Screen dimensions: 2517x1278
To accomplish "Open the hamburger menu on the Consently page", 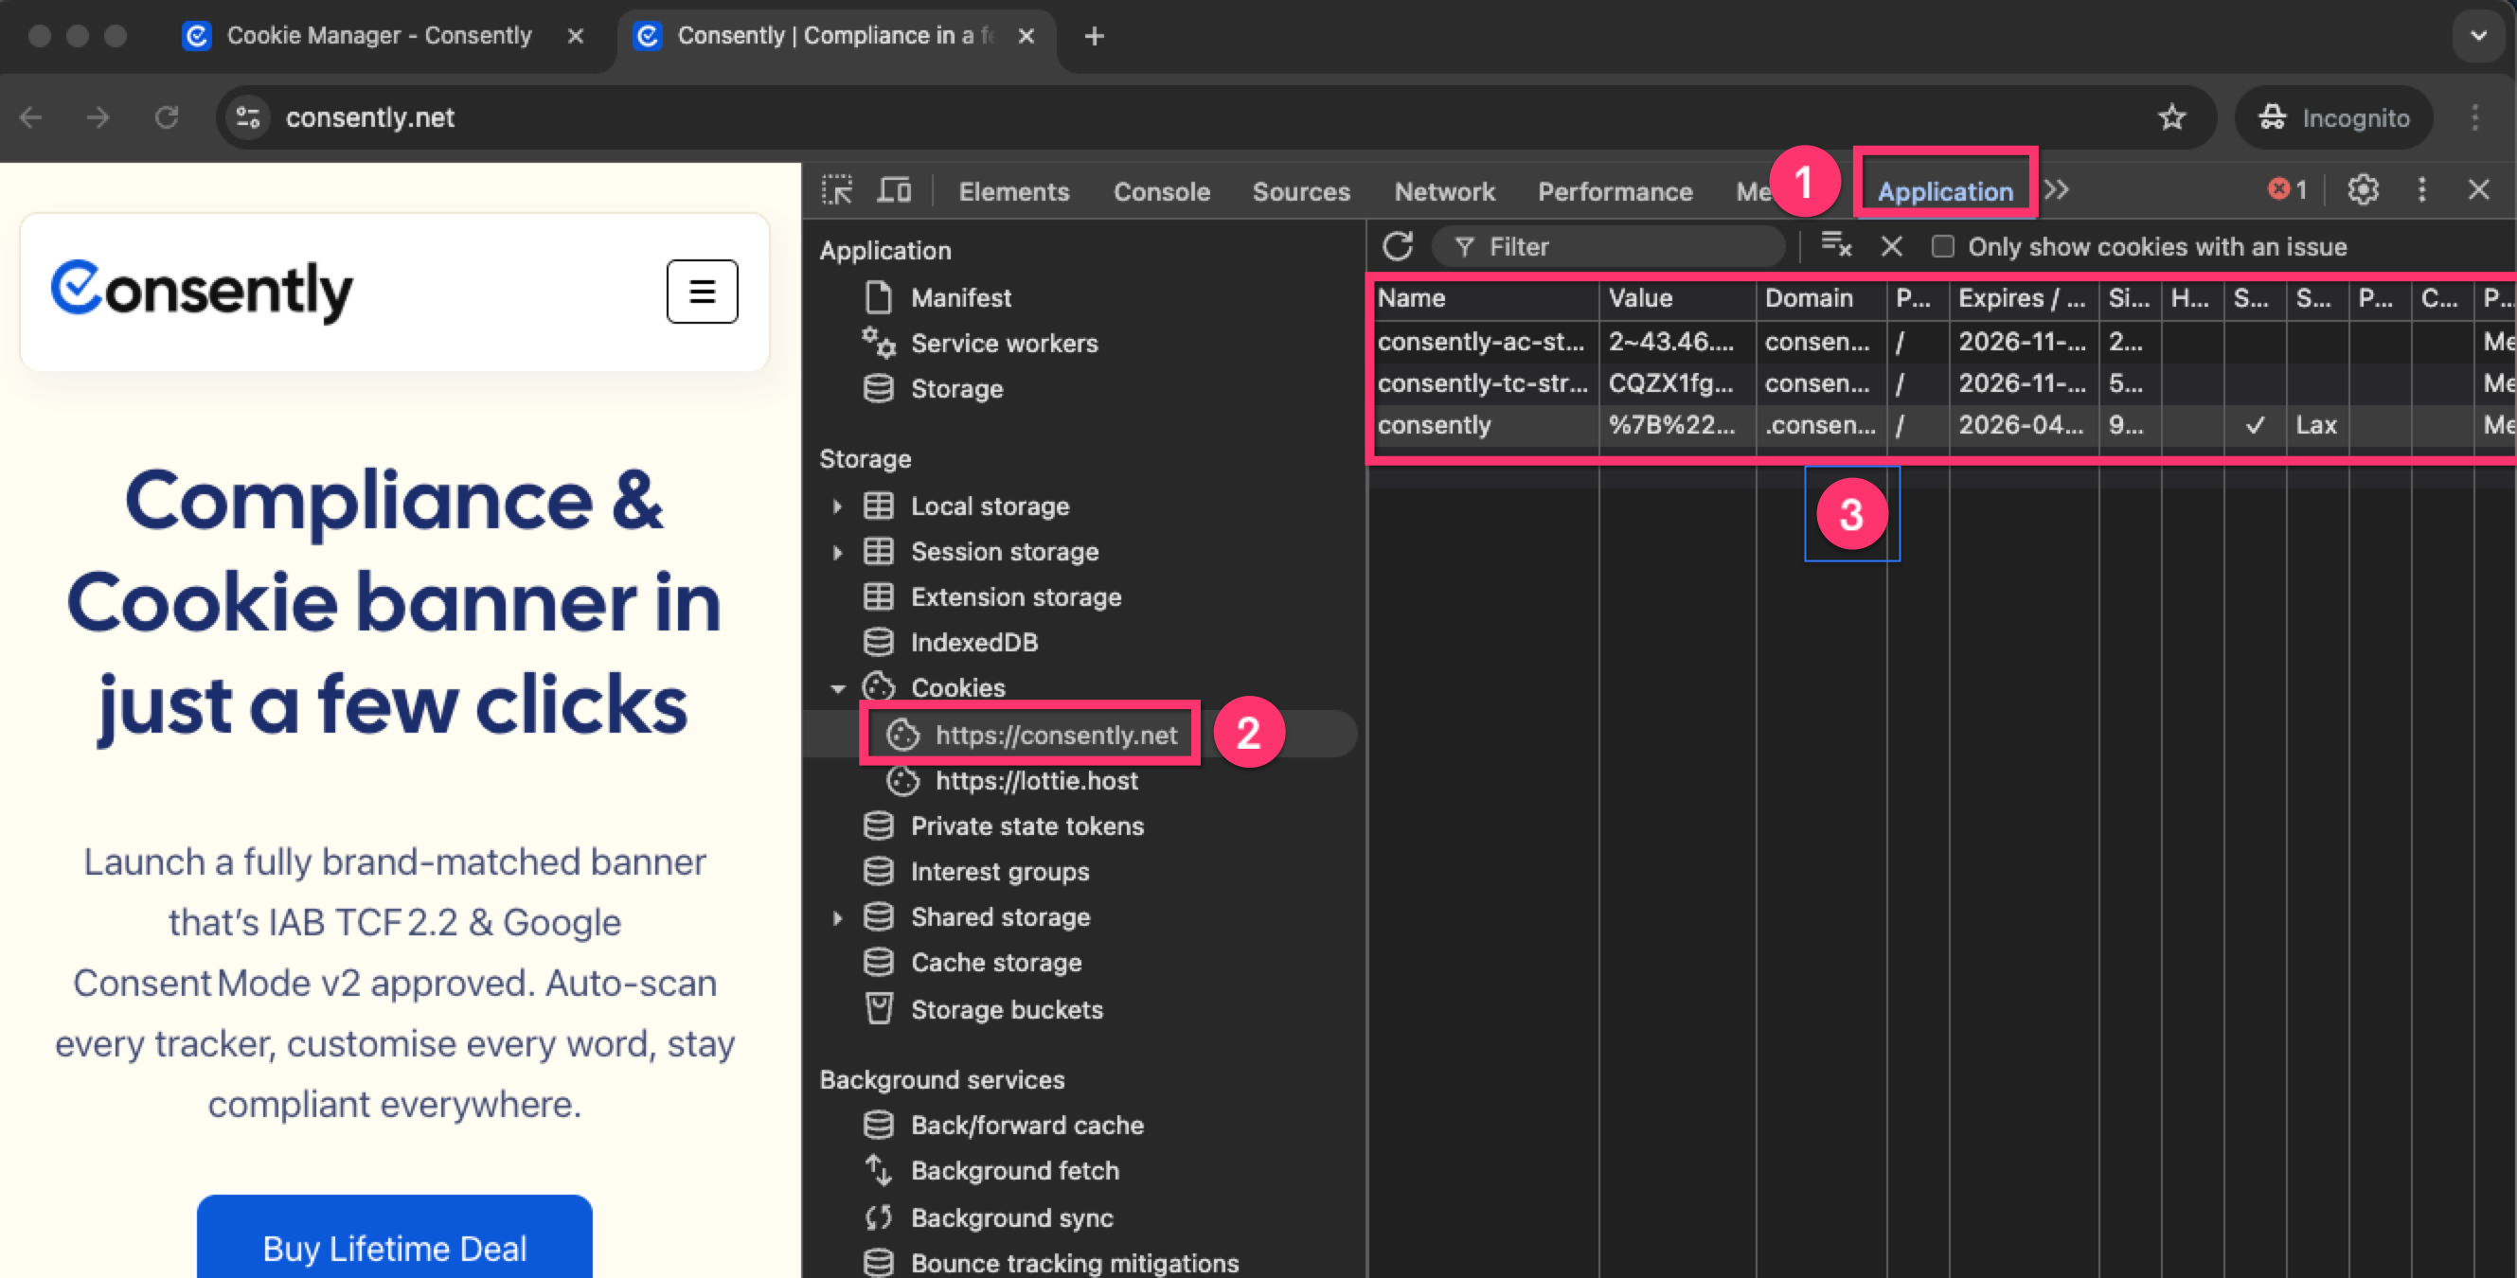I will click(702, 291).
